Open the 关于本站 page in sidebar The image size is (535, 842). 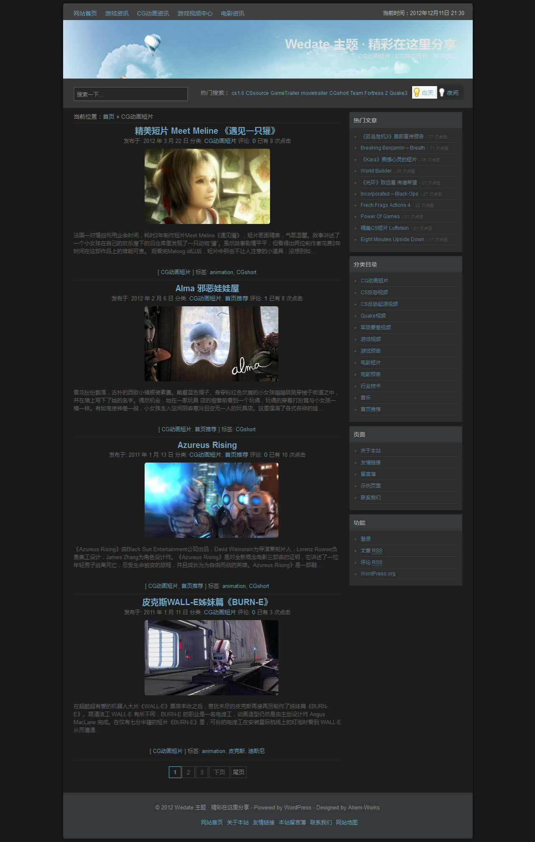coord(371,451)
